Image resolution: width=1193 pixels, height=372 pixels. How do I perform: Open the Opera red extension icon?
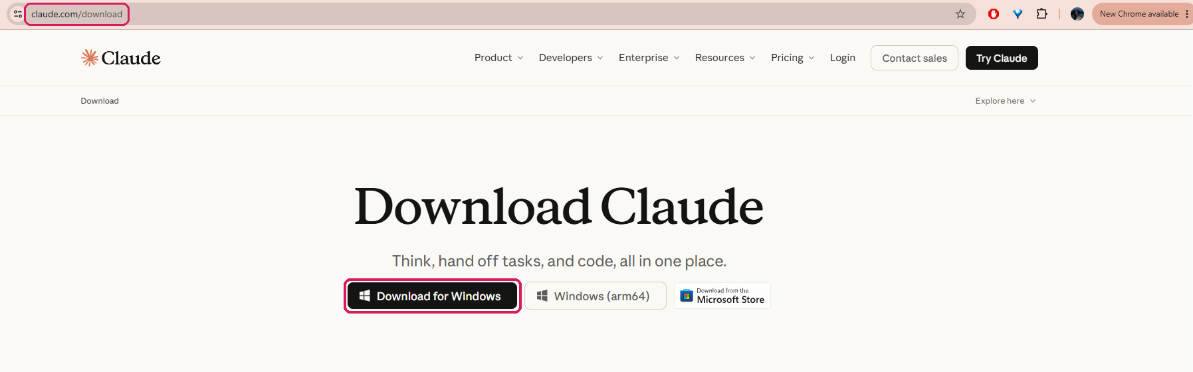994,14
